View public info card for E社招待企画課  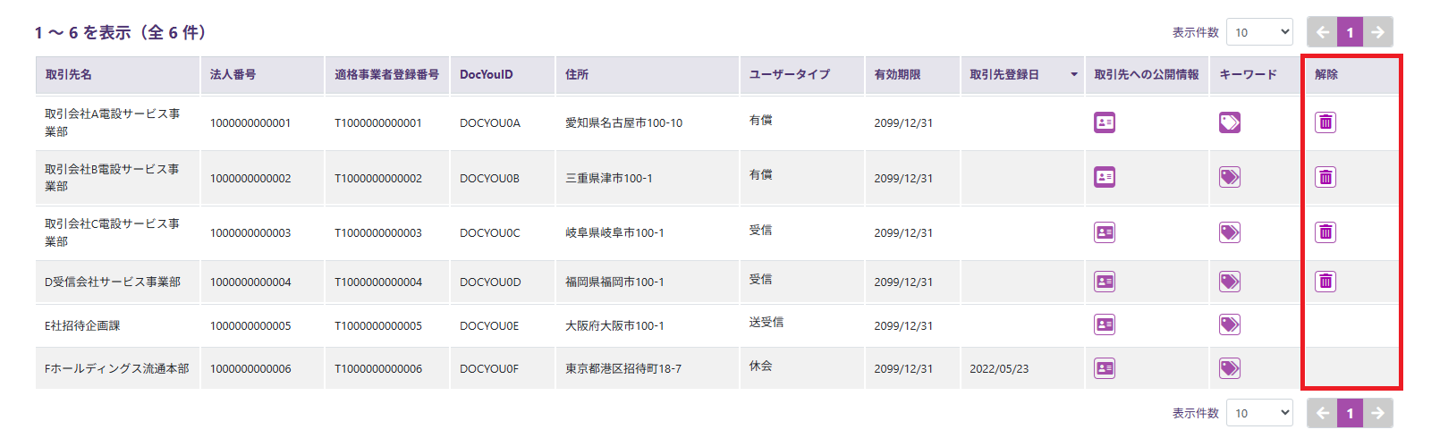pyautogui.click(x=1105, y=324)
